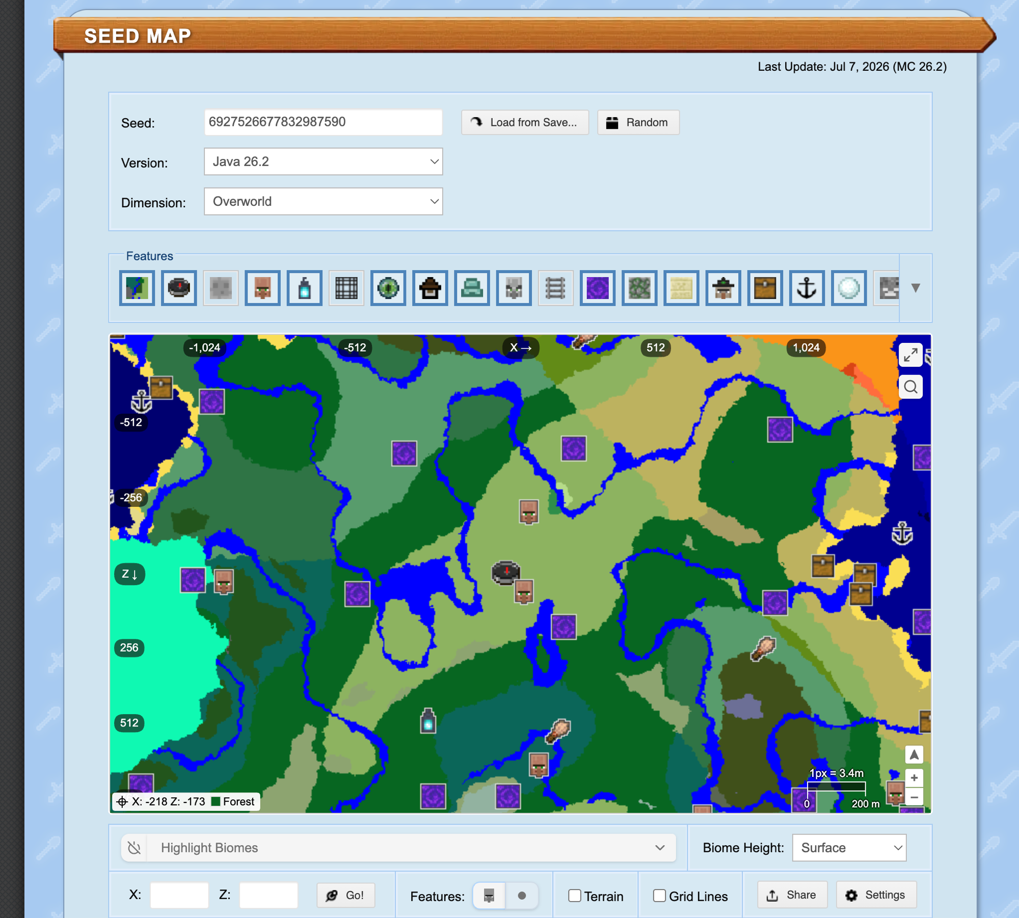The width and height of the screenshot is (1019, 918).
Task: Enable the Terrain checkbox
Action: pos(575,896)
